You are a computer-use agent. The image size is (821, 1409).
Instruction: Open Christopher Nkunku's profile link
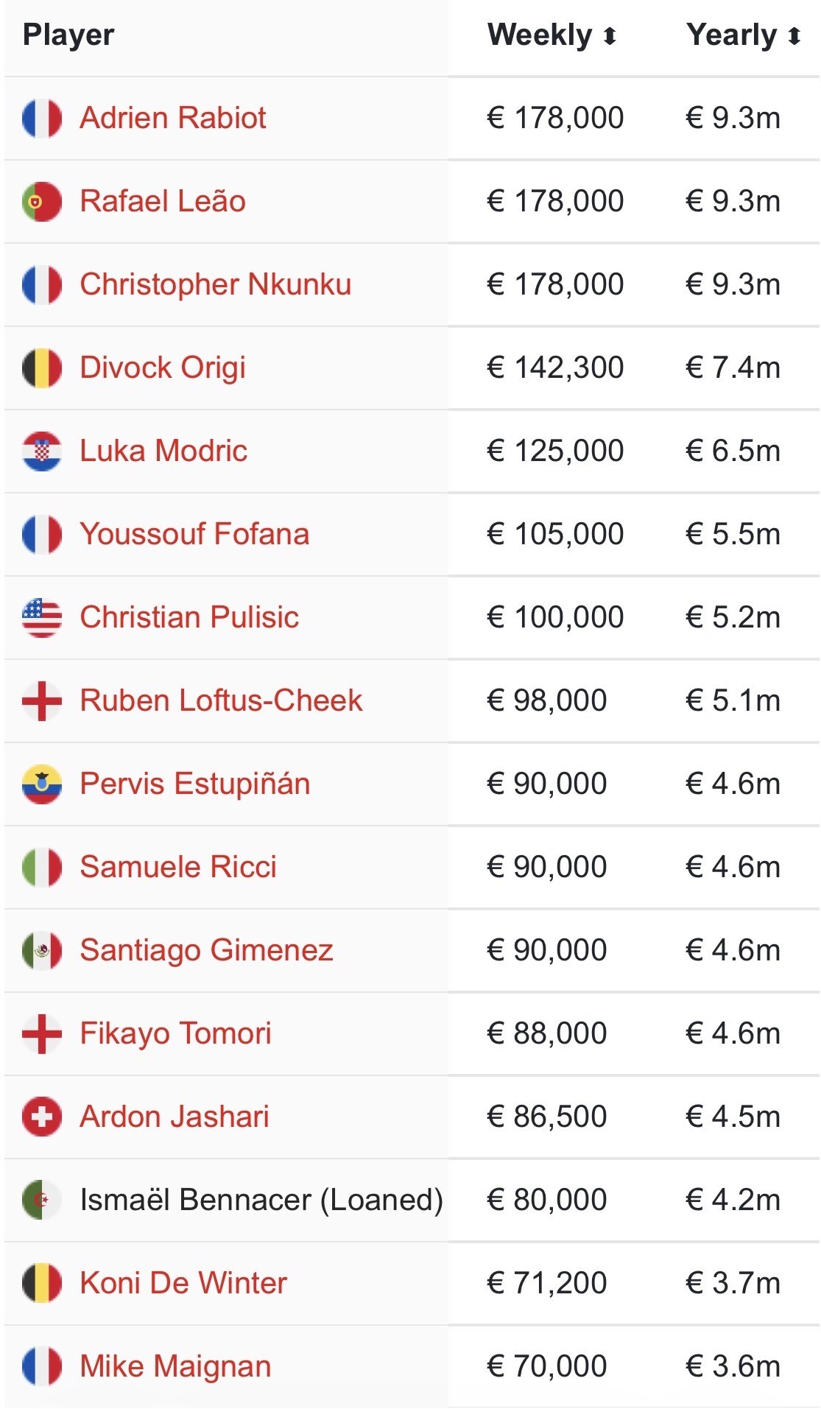click(215, 284)
